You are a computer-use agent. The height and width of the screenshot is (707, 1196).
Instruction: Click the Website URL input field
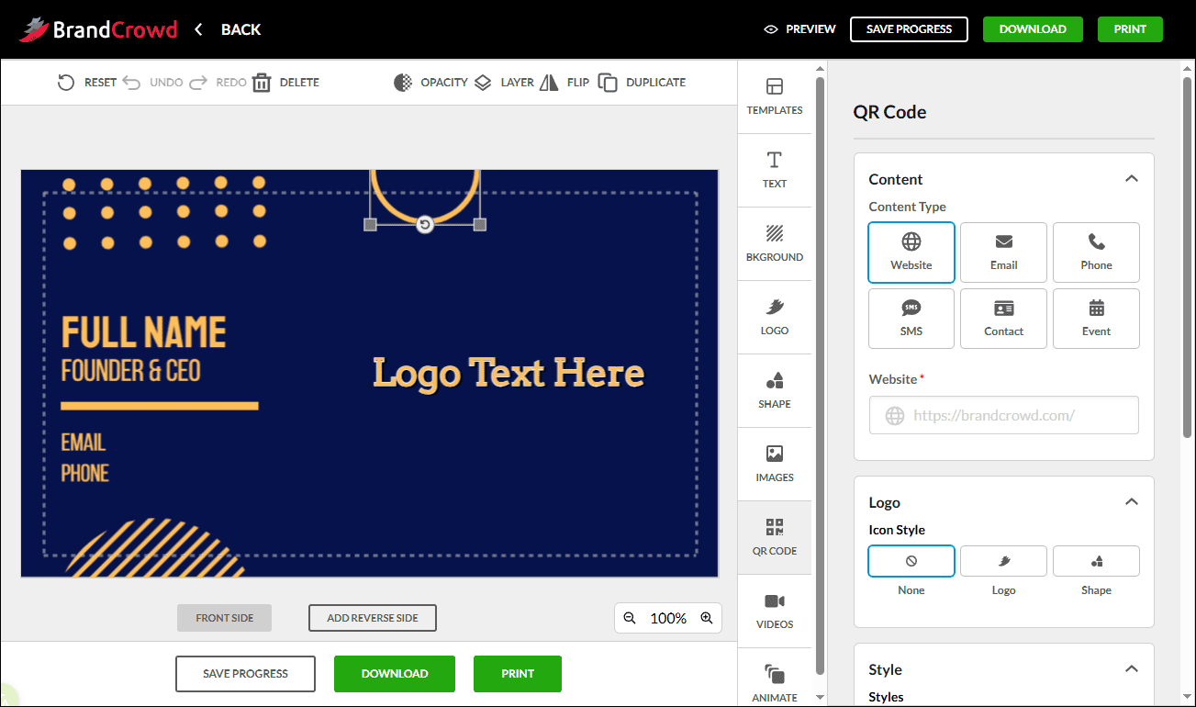click(x=1003, y=415)
